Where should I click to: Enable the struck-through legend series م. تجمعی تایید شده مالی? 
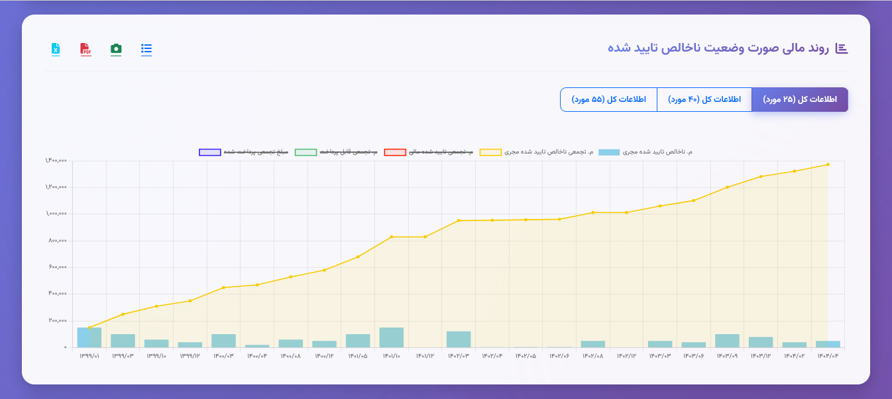pos(429,152)
